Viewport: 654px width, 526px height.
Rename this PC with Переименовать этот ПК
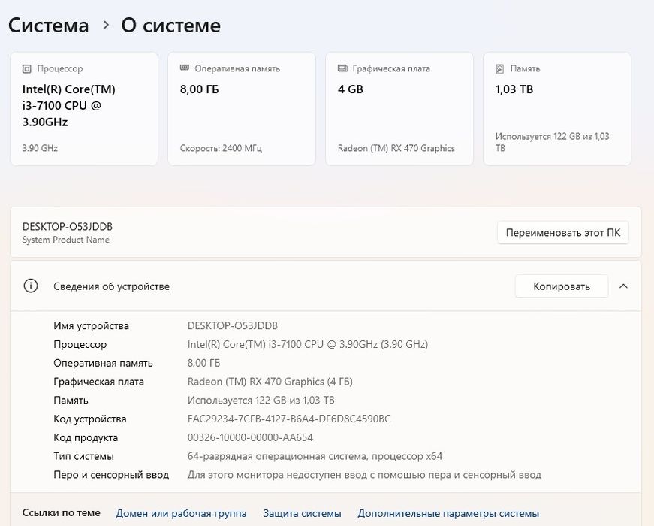(x=563, y=232)
